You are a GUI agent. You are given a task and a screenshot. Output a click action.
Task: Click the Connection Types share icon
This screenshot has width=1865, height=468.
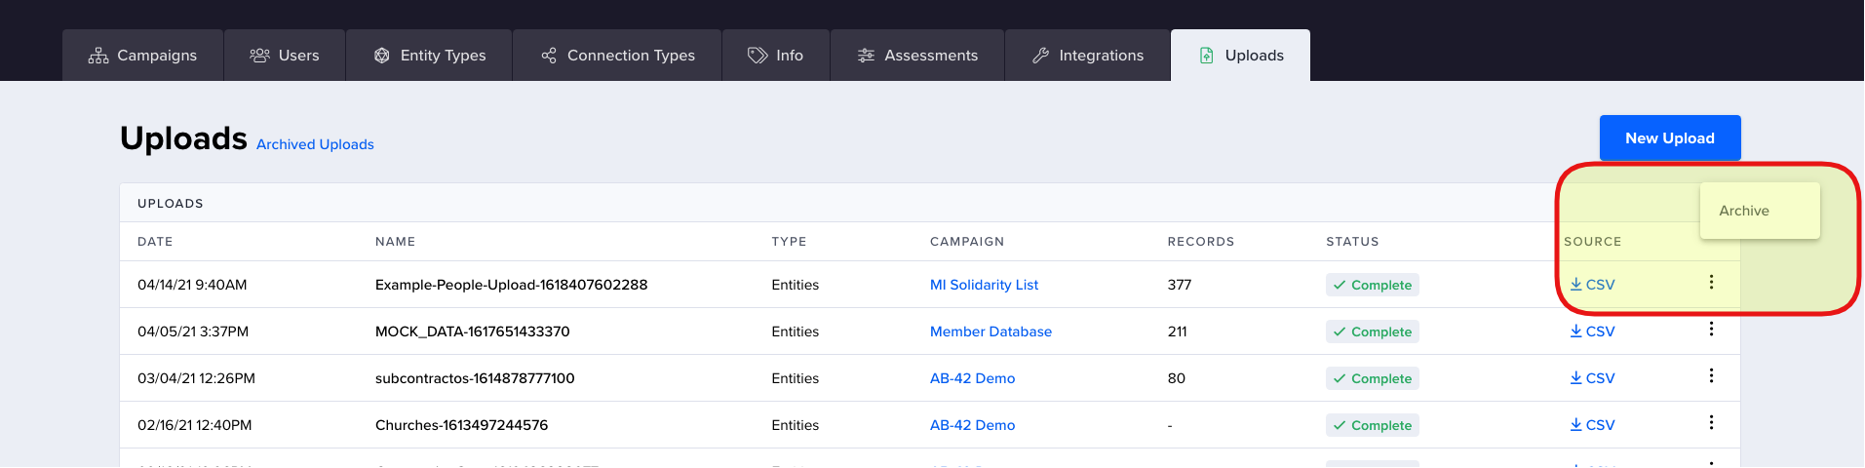pyautogui.click(x=549, y=56)
